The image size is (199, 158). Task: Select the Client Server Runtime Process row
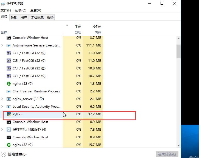[52, 91]
